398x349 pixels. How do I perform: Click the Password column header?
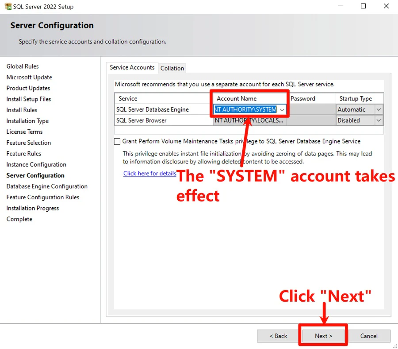(x=311, y=99)
